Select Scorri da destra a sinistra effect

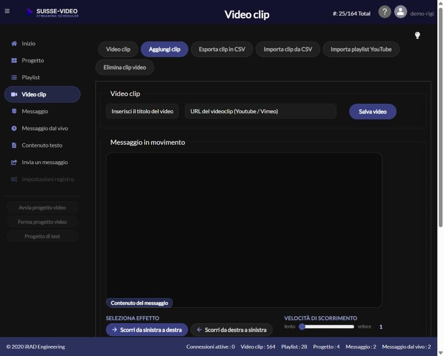[x=231, y=330]
